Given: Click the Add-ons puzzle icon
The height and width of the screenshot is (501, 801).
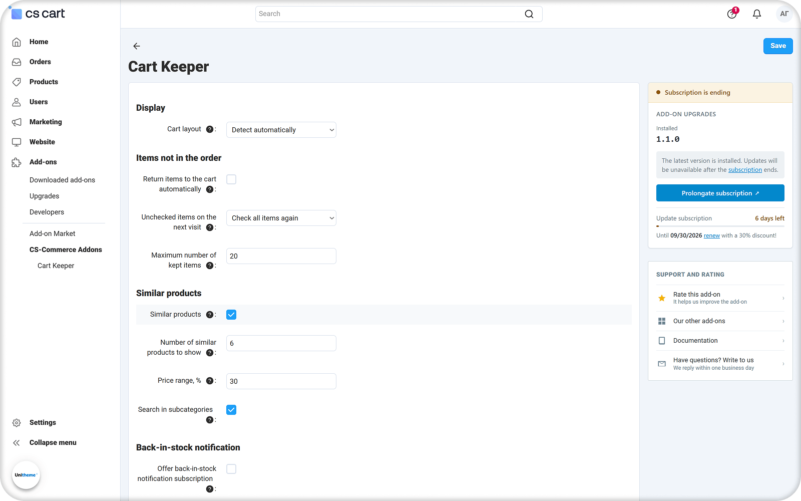Looking at the screenshot, I should 17,162.
